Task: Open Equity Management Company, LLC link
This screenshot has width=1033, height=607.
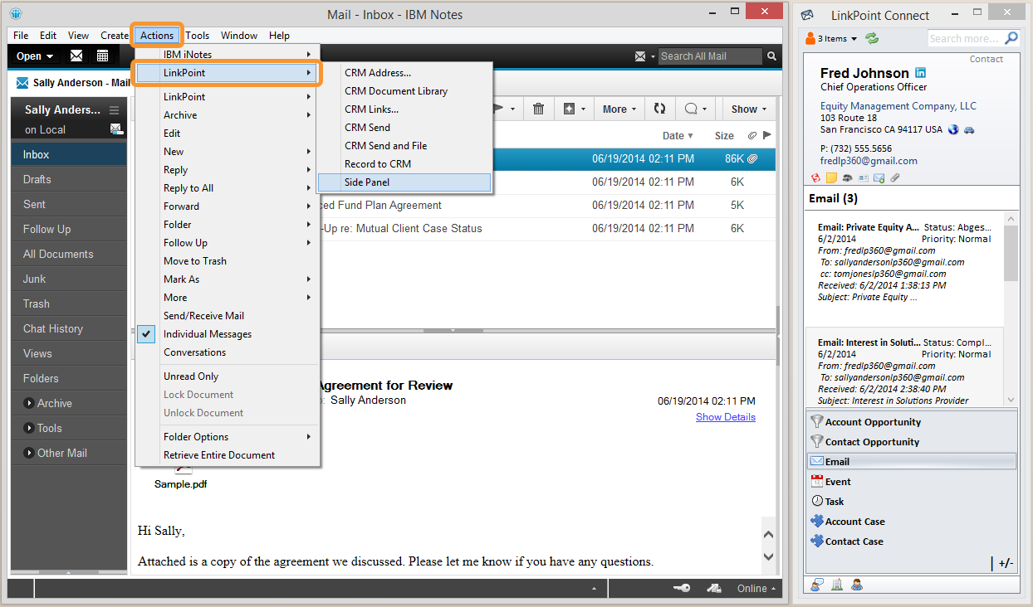Action: pyautogui.click(x=898, y=106)
